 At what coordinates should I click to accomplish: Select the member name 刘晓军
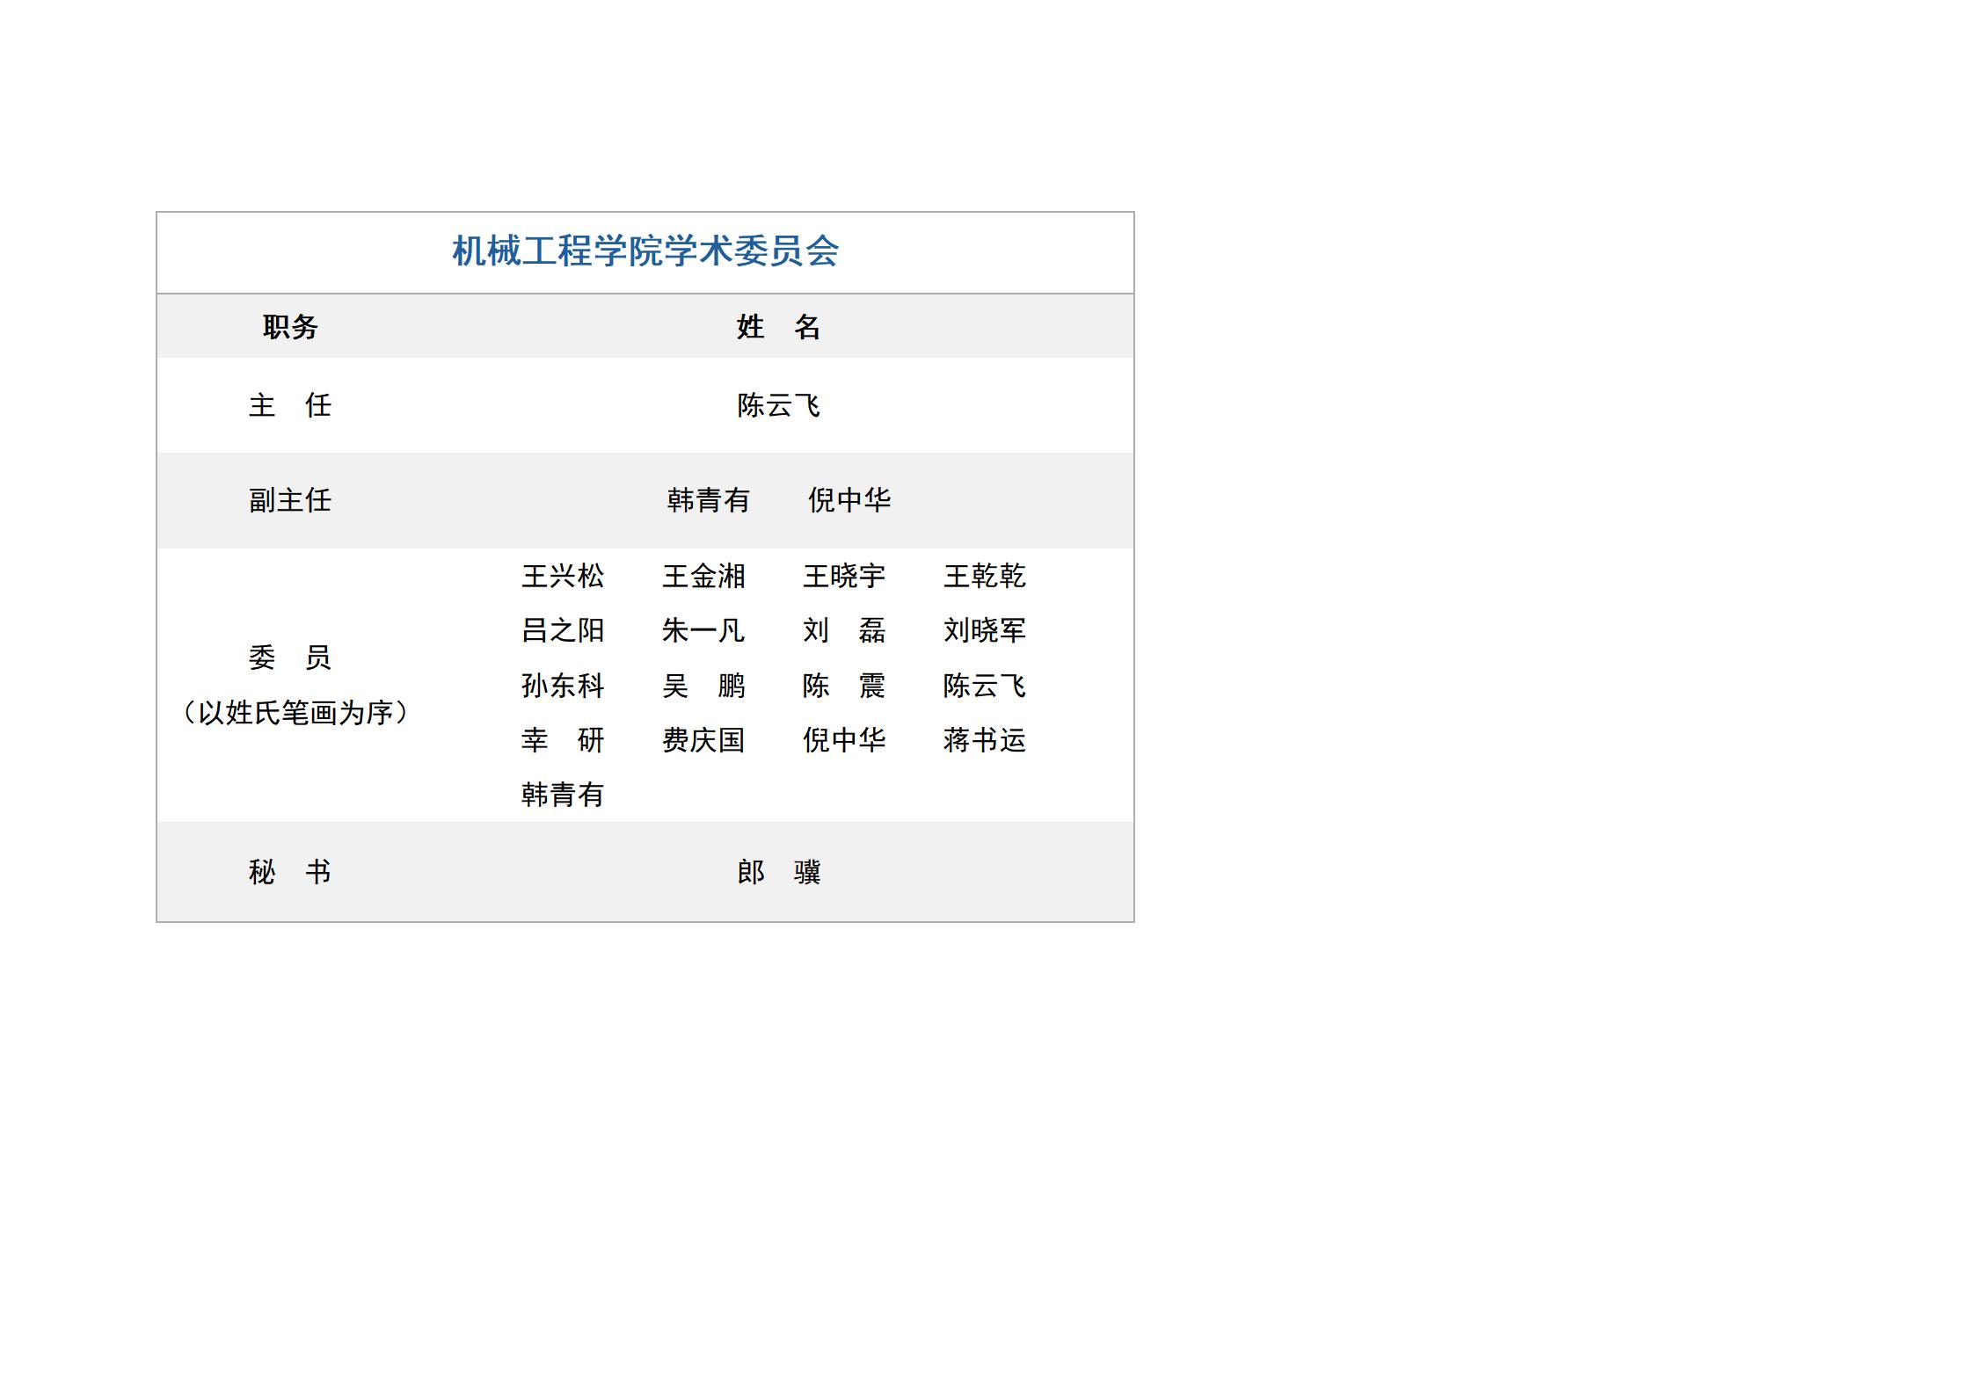985,630
